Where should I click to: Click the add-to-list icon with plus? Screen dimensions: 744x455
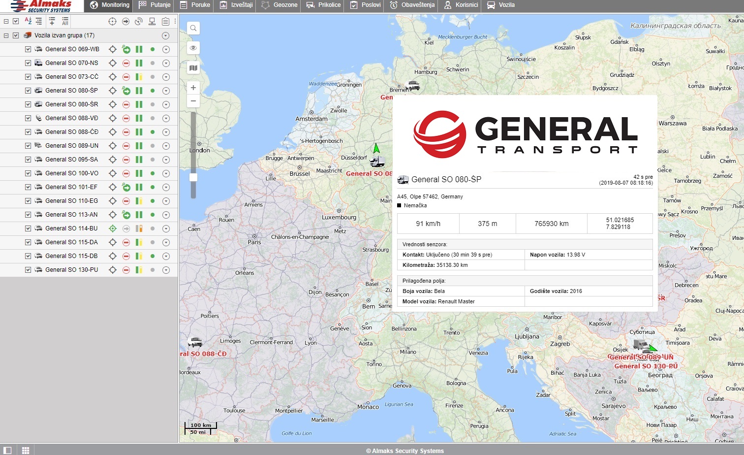52,21
